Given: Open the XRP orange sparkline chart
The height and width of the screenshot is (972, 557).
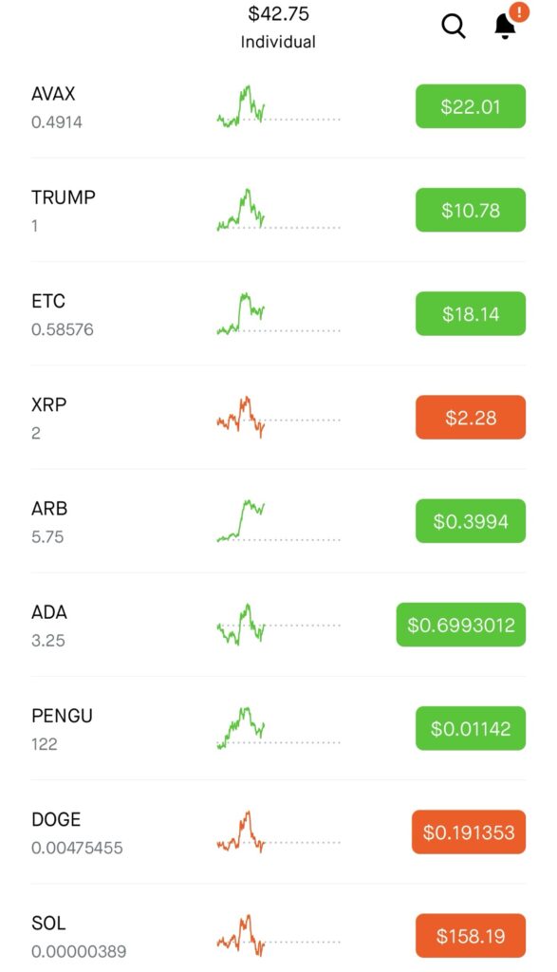Looking at the screenshot, I should [x=278, y=417].
